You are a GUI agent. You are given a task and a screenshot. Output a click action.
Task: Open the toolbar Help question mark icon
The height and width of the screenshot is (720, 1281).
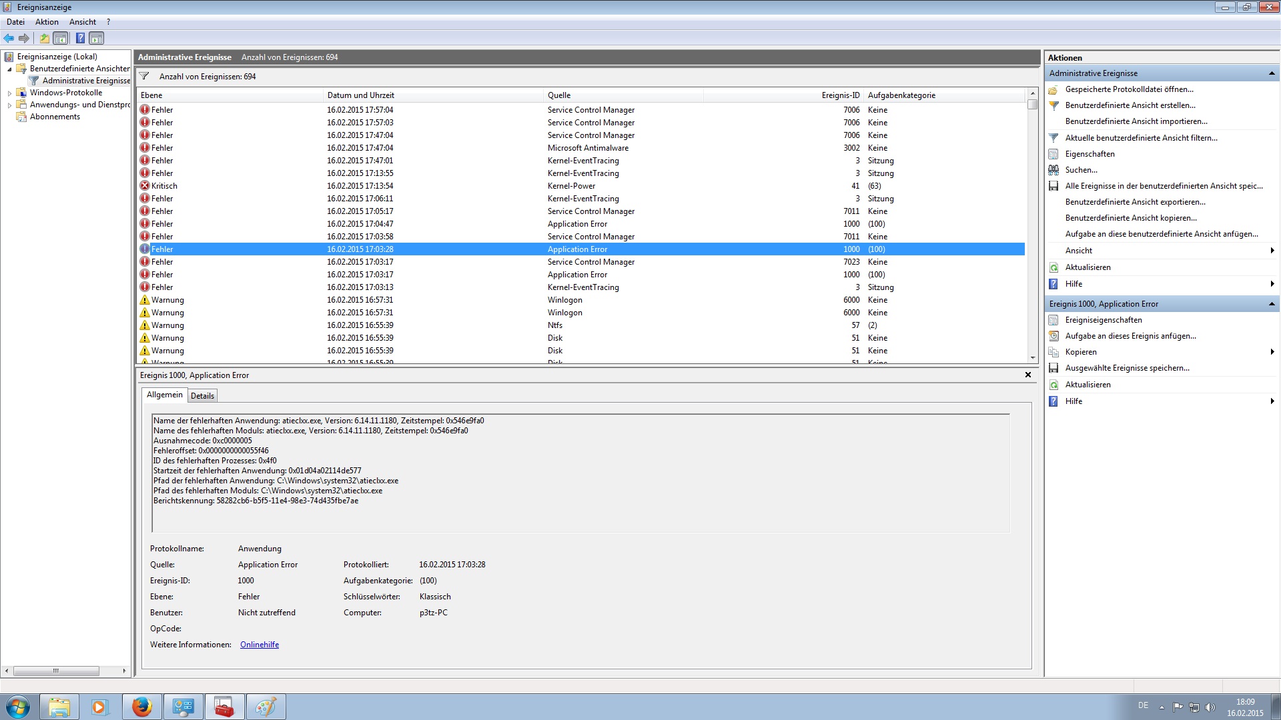pyautogui.click(x=80, y=38)
